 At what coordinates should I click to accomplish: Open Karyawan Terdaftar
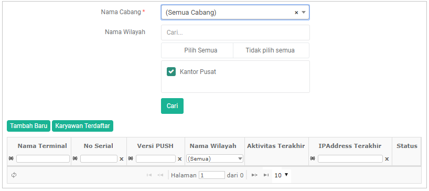[x=83, y=126]
